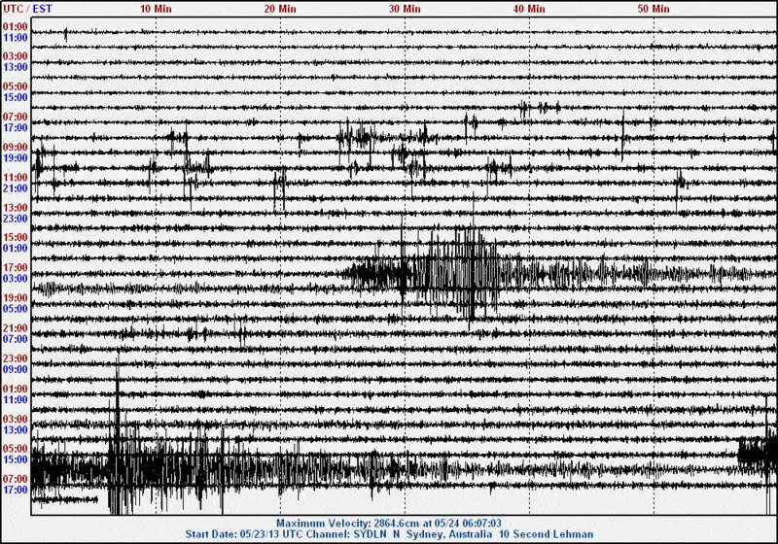Click the 50 Min axis label
The image size is (778, 544).
click(654, 9)
